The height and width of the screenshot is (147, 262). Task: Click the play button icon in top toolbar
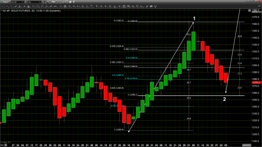coord(57,2)
